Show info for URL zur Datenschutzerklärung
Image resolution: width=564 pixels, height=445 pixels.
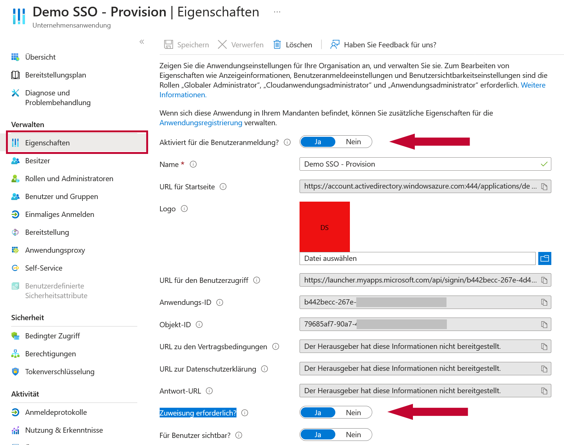click(x=264, y=369)
